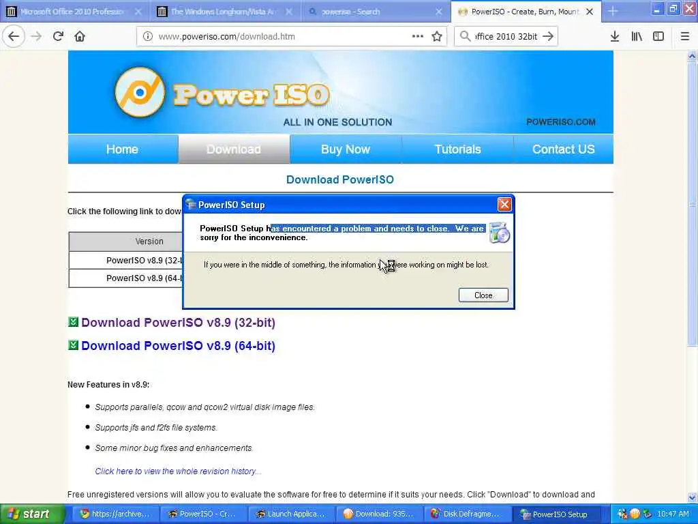This screenshot has height=524, width=698.
Task: Open the Home navigation item
Action: coord(123,149)
